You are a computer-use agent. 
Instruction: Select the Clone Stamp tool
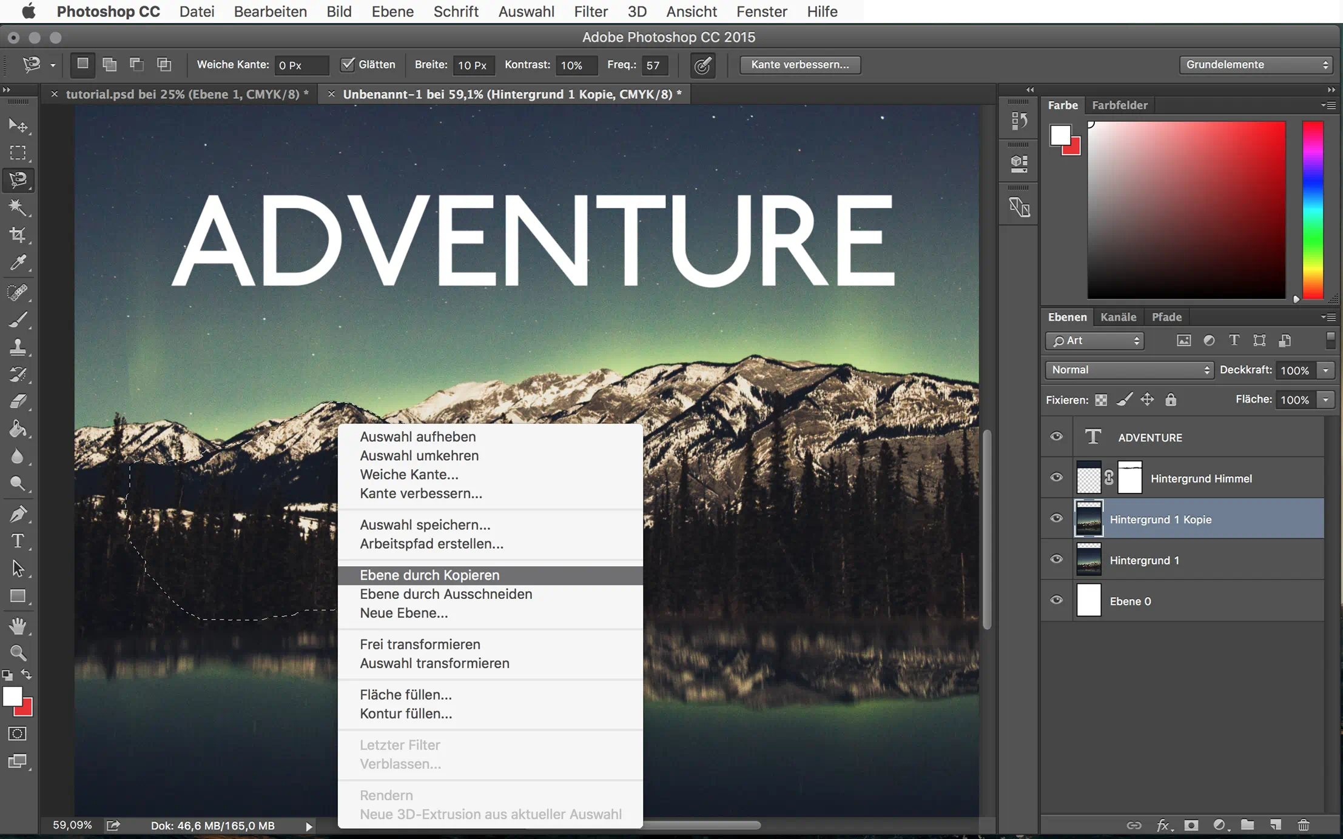click(18, 347)
